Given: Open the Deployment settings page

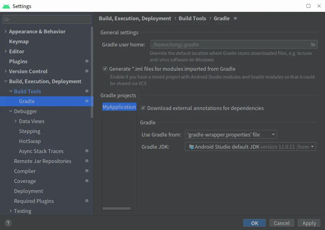Looking at the screenshot, I should (x=28, y=191).
